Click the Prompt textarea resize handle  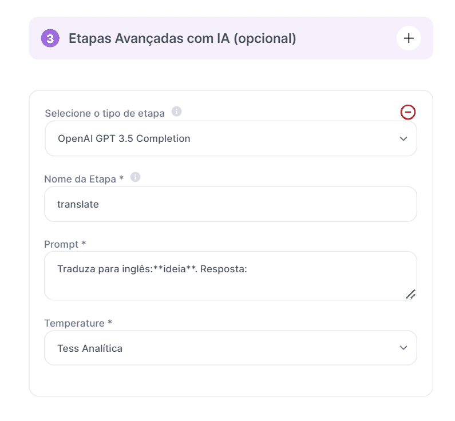coord(410,294)
